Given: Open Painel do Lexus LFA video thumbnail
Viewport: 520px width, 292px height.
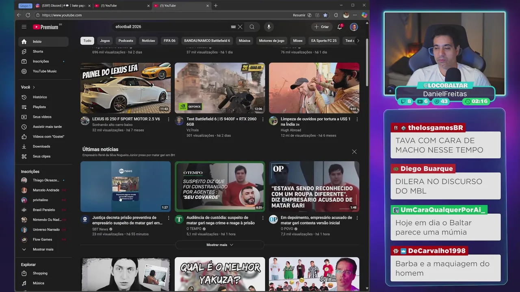Looking at the screenshot, I should tap(126, 88).
